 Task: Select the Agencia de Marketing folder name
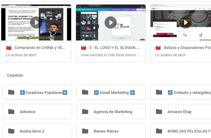[x=113, y=112]
